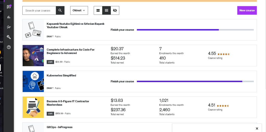Image resolution: width=266 pixels, height=132 pixels.
Task: Toggle hidden courses eye-slash icon
Action: tap(115, 10)
